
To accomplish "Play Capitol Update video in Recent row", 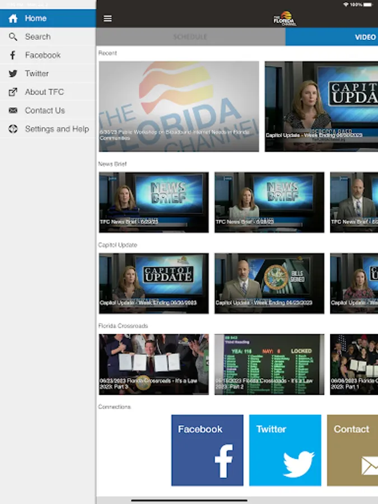I will click(x=321, y=106).
